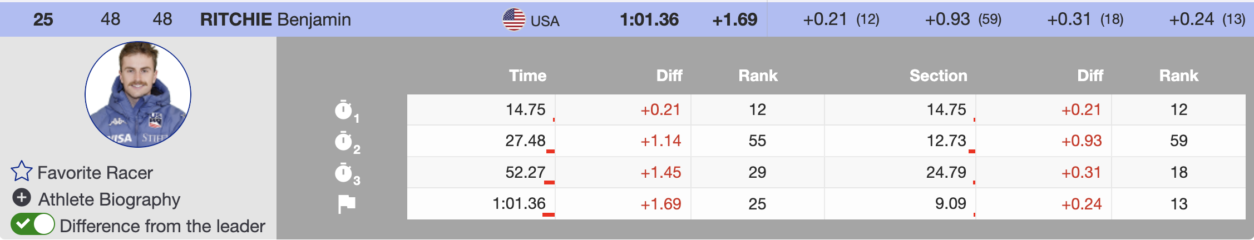Click the Favorite Racer label
Image resolution: width=1254 pixels, height=240 pixels.
(x=95, y=173)
